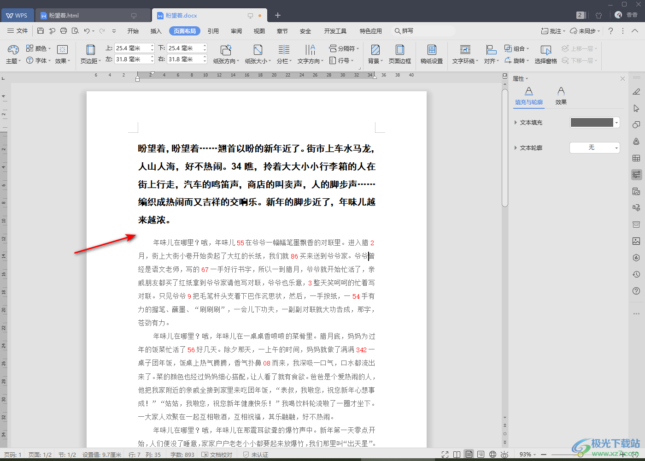Open the 选择窗格 selection pane

point(546,54)
